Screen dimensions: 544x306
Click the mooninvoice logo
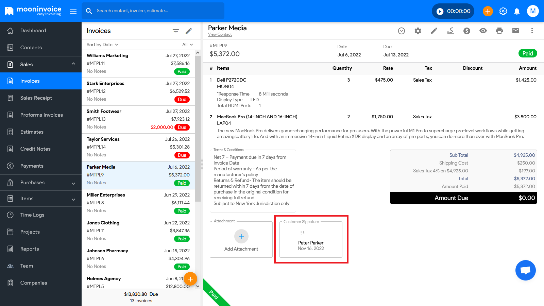pyautogui.click(x=33, y=11)
